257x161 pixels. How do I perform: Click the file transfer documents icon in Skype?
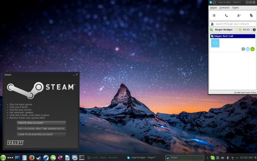coord(251,16)
